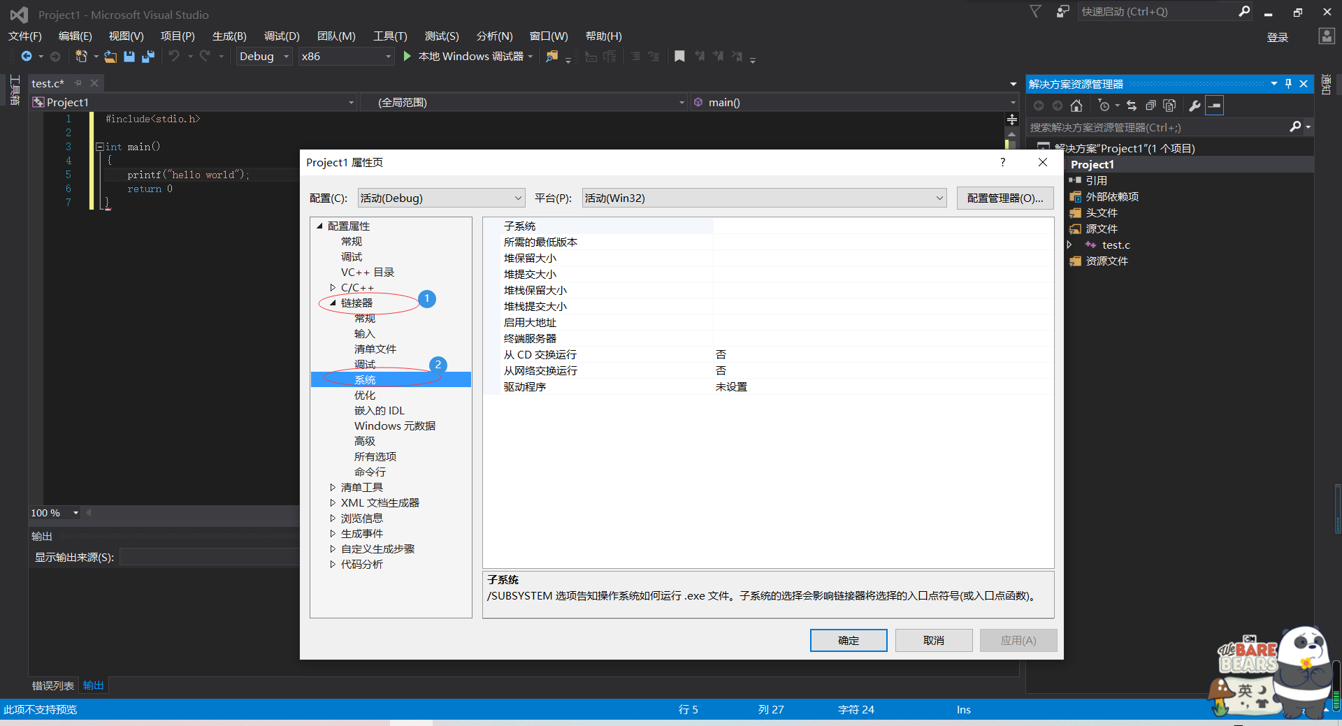Click the Solution Explorer search input field
This screenshot has height=726, width=1342.
pos(1157,127)
